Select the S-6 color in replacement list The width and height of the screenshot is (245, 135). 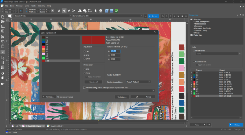coord(47,49)
